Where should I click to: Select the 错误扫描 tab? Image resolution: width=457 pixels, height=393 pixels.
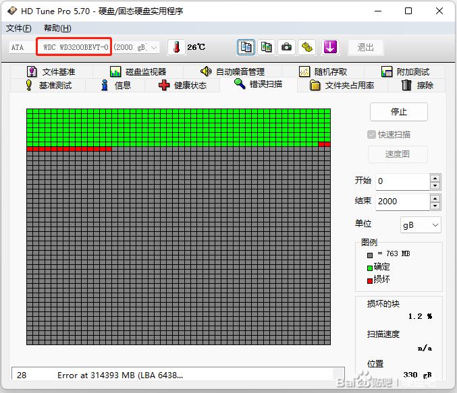(259, 84)
